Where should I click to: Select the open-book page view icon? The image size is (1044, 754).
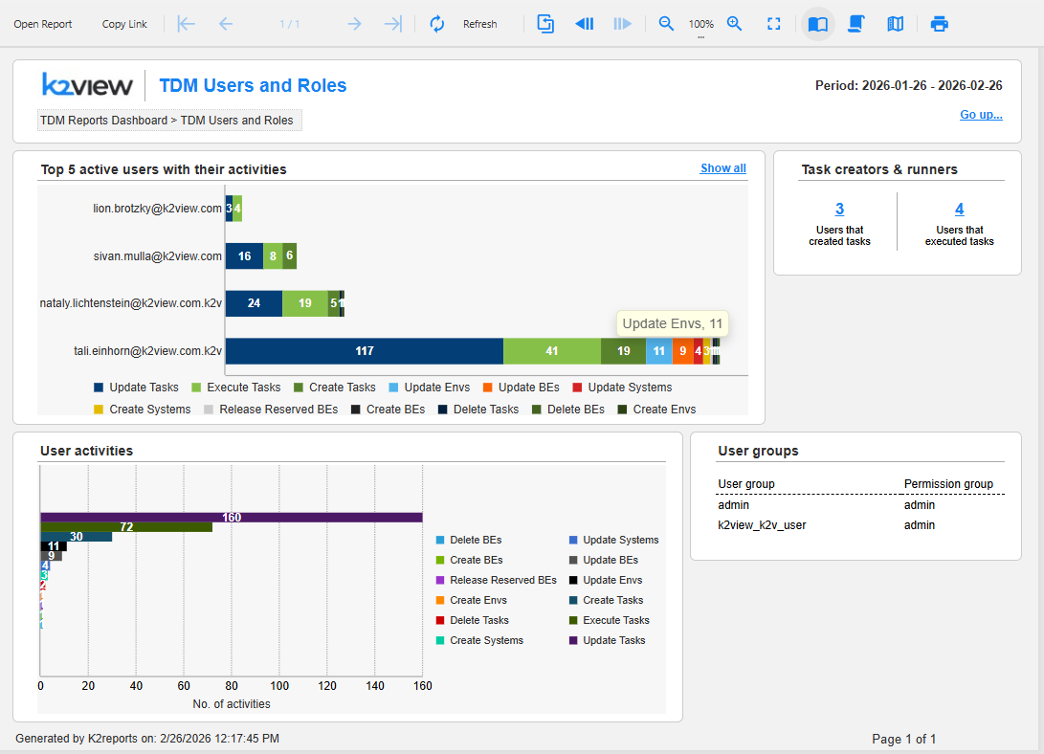coord(817,24)
